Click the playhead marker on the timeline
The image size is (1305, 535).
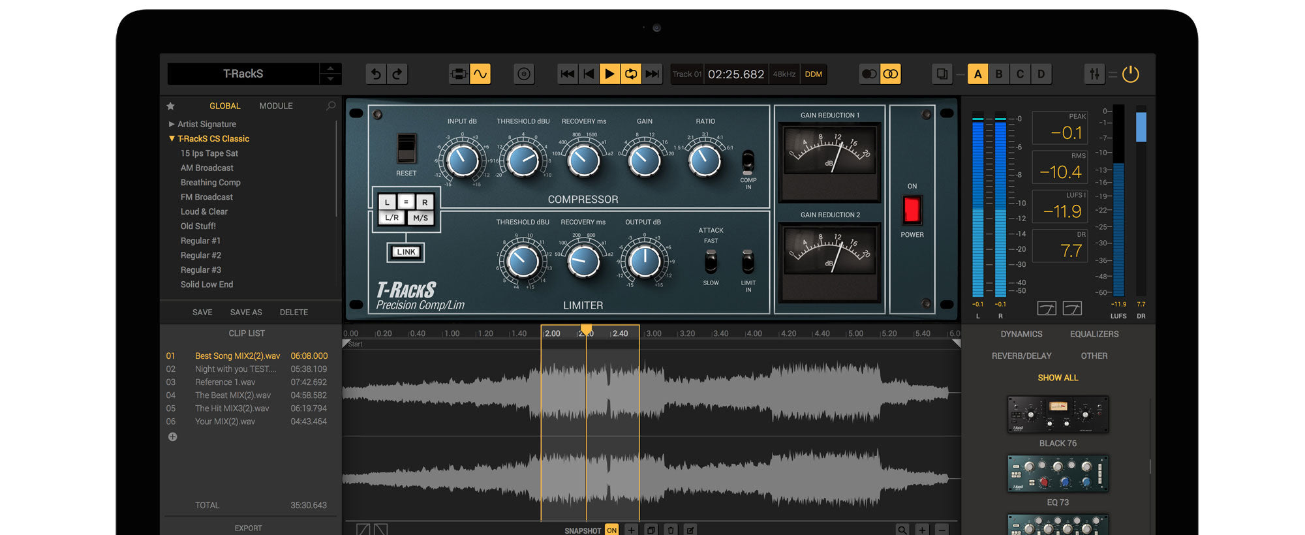pos(586,329)
